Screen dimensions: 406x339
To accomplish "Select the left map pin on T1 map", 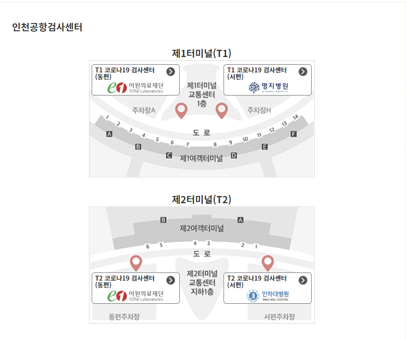I will 181,110.
